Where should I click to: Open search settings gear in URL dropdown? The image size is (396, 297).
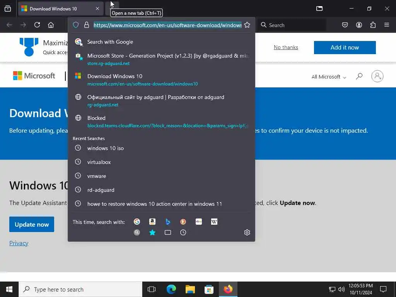coord(247,232)
